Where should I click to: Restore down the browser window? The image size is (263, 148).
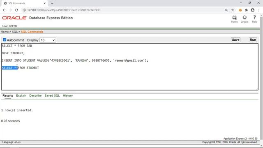pyautogui.click(x=249, y=3)
